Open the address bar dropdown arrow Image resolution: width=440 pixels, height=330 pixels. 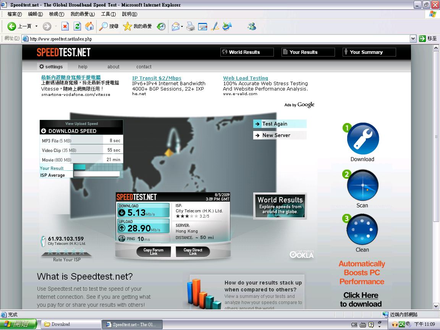[x=413, y=39]
